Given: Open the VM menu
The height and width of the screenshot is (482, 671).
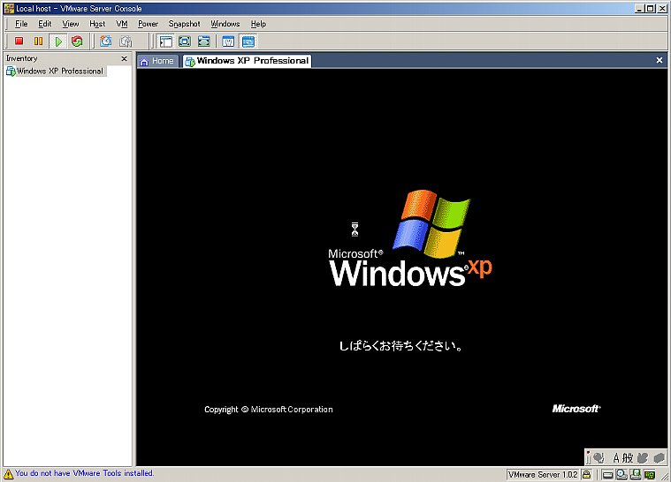Looking at the screenshot, I should [122, 24].
